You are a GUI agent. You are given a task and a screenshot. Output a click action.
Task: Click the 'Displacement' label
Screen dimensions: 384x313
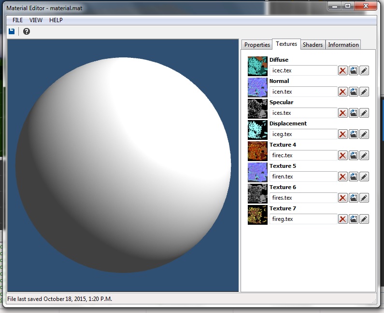pyautogui.click(x=288, y=123)
